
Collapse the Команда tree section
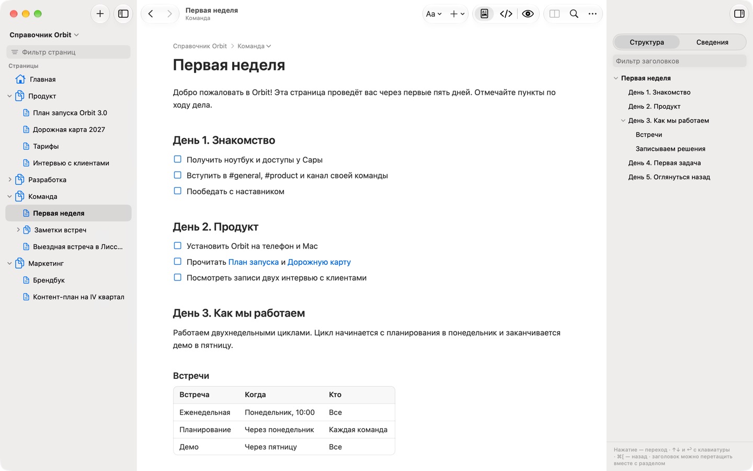click(x=9, y=196)
